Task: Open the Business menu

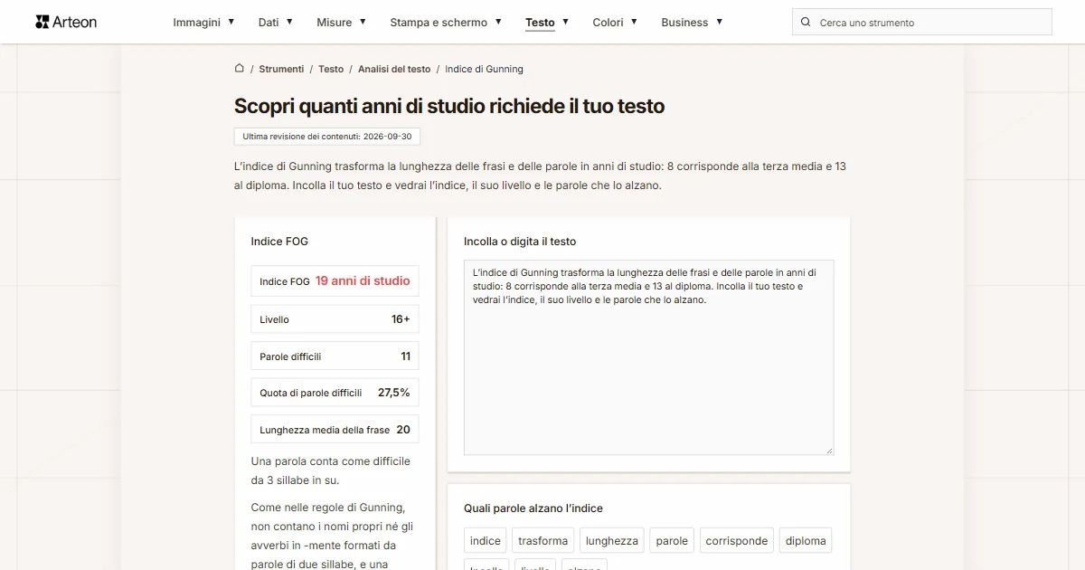Action: [684, 22]
